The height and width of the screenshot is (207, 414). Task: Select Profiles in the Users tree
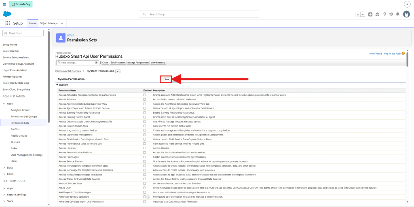[x=15, y=129]
